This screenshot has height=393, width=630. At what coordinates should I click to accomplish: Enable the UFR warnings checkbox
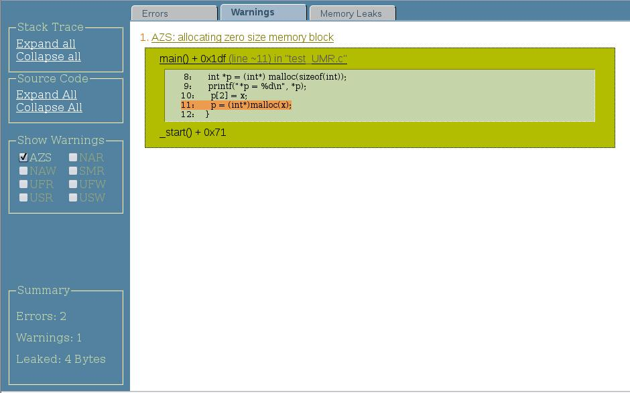[x=23, y=184]
